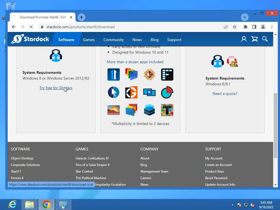Screen dimensions: 280x210
Task: Share this page via the share icon
Action: click(x=226, y=27)
